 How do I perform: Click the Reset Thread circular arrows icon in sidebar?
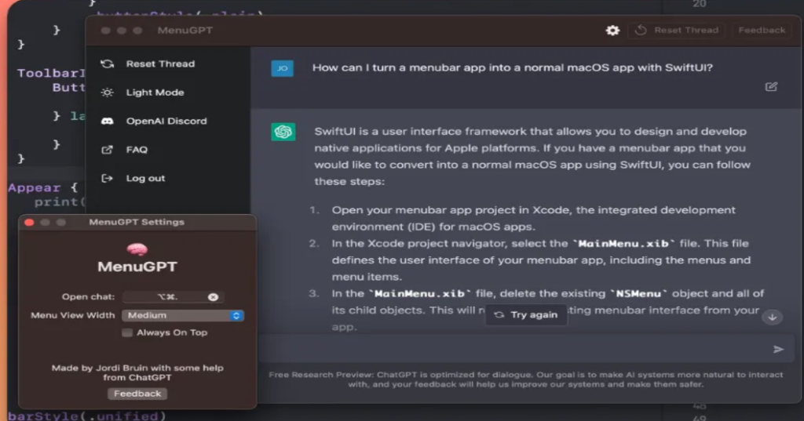pyautogui.click(x=107, y=64)
